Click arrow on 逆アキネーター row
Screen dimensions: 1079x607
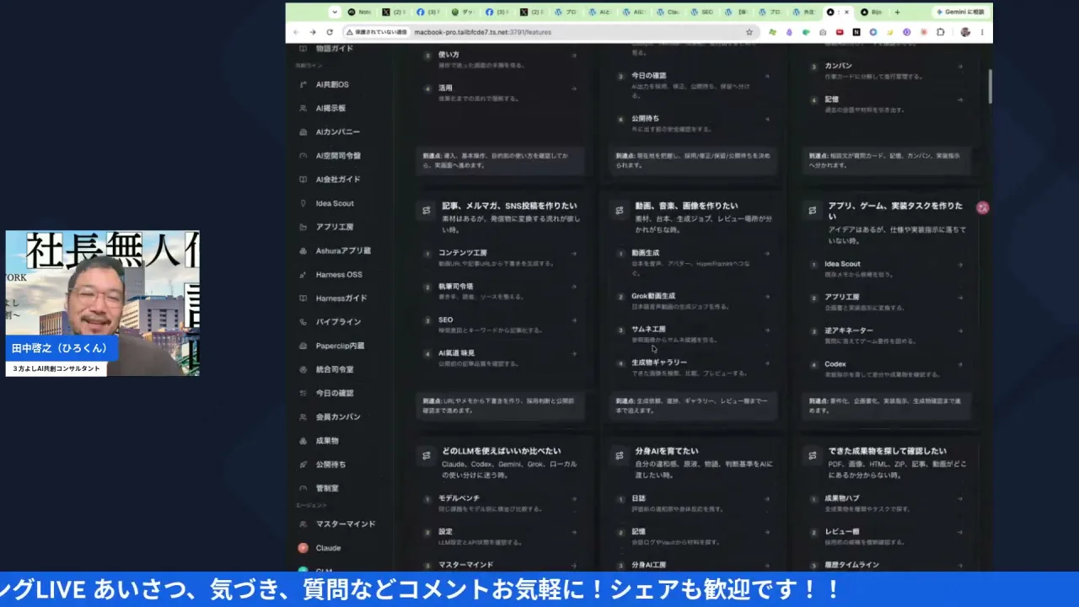click(960, 331)
